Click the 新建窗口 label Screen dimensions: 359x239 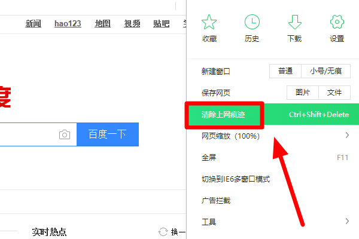click(x=215, y=71)
